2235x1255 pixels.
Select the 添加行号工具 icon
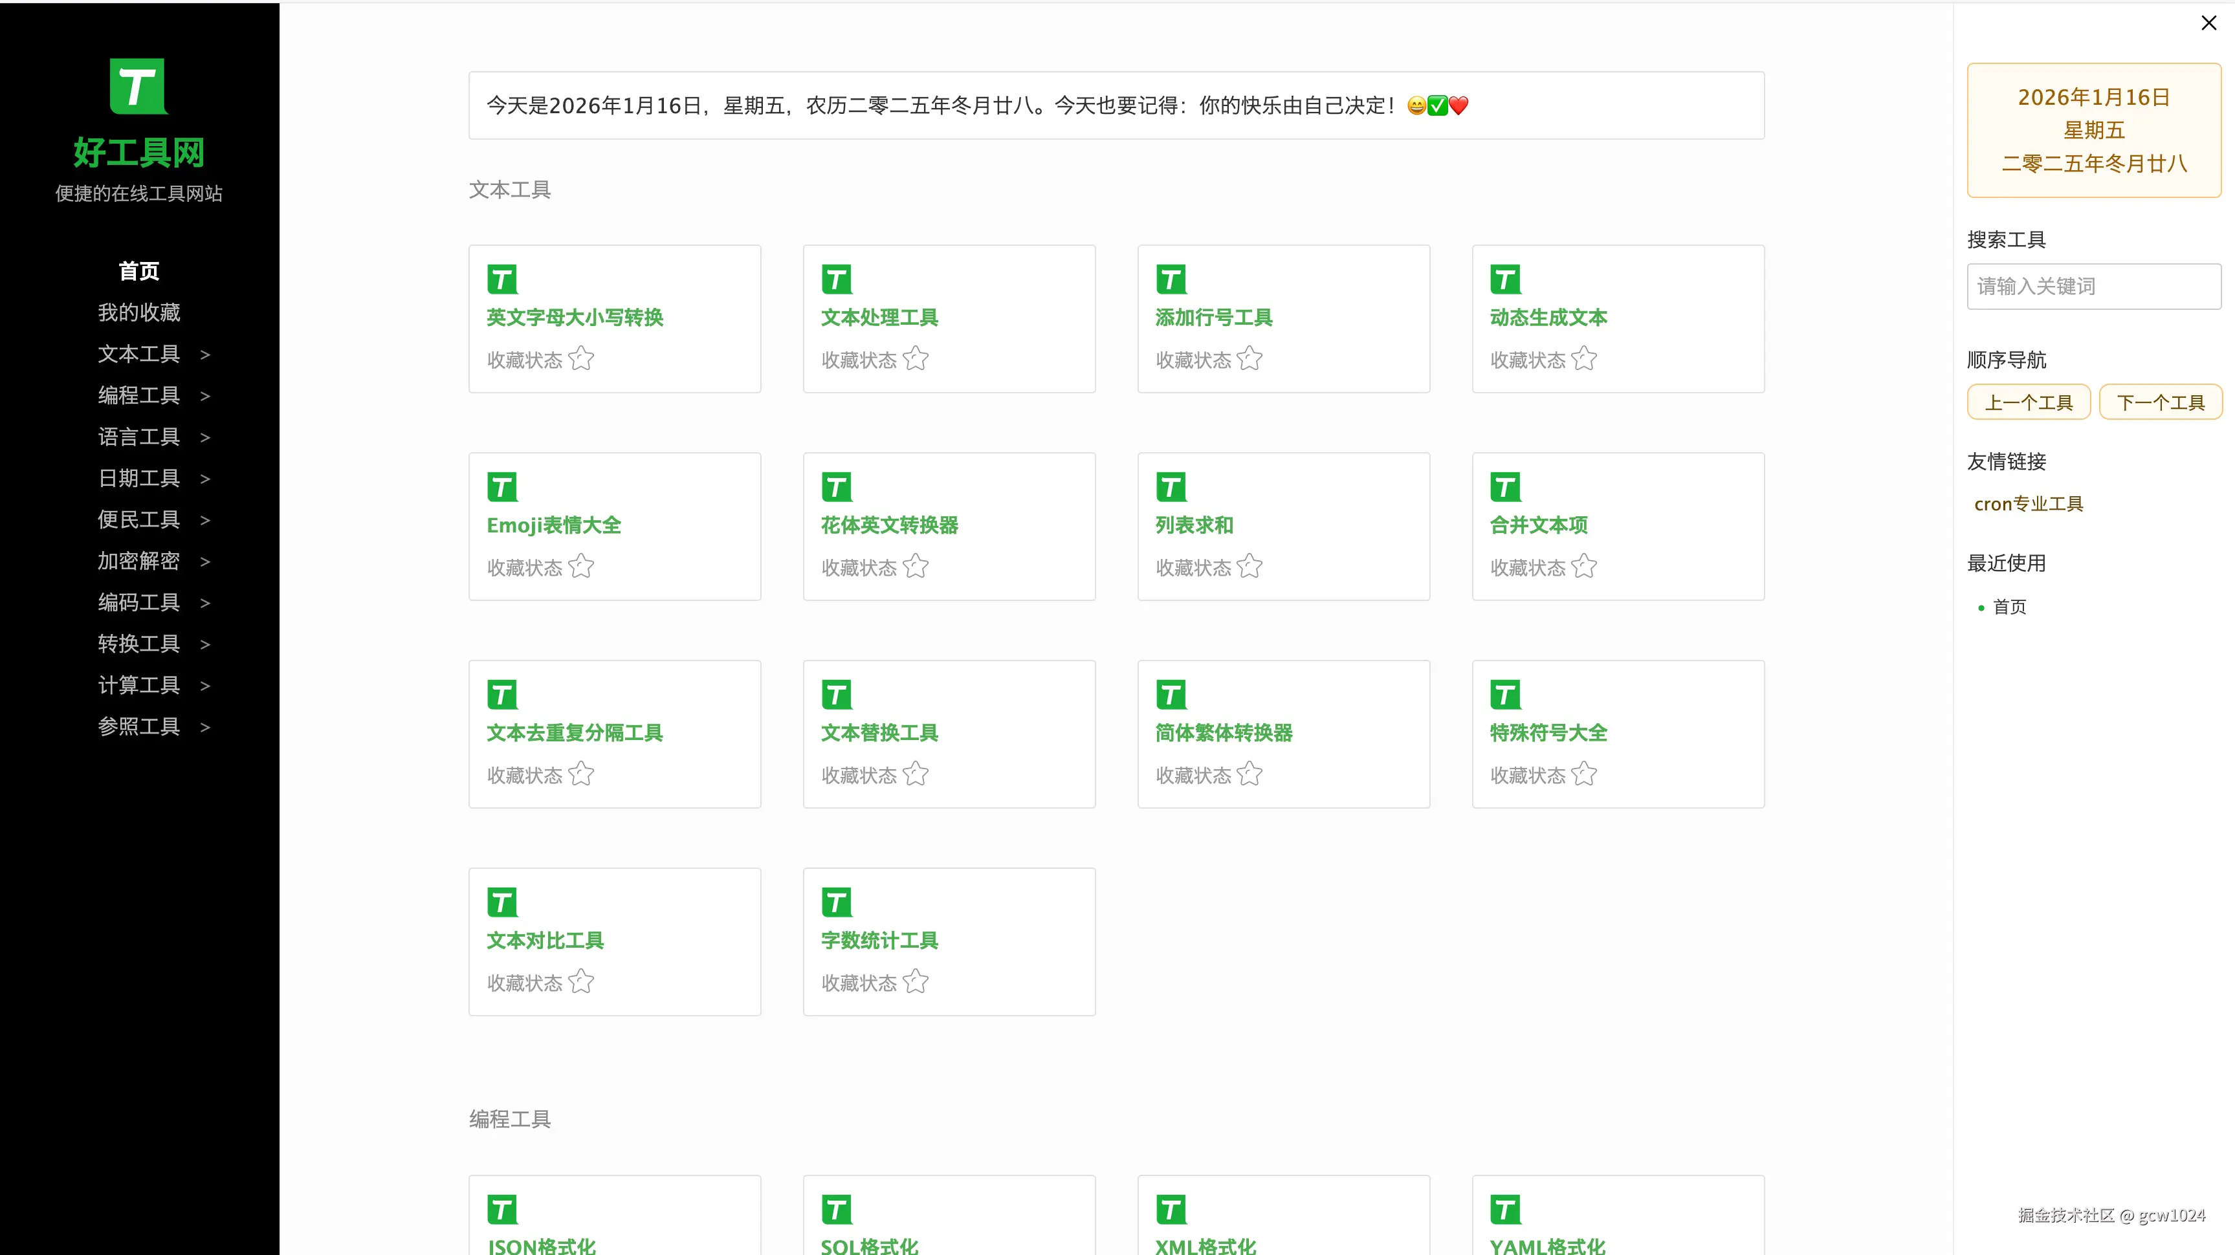click(x=1171, y=279)
